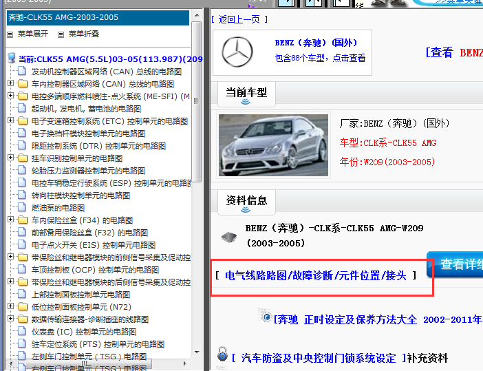Open 左侧车门控制单元 (TSG) 电路图

[89, 357]
